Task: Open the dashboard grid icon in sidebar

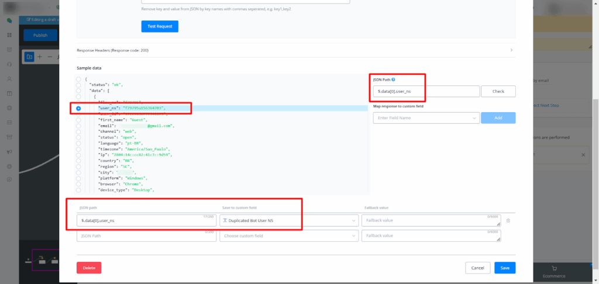Action: click(x=9, y=35)
